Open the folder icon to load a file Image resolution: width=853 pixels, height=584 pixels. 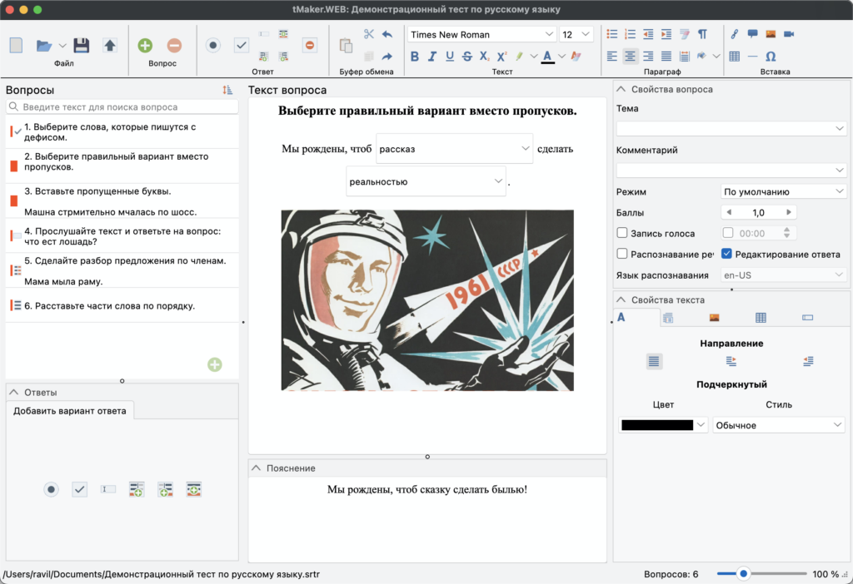point(44,46)
